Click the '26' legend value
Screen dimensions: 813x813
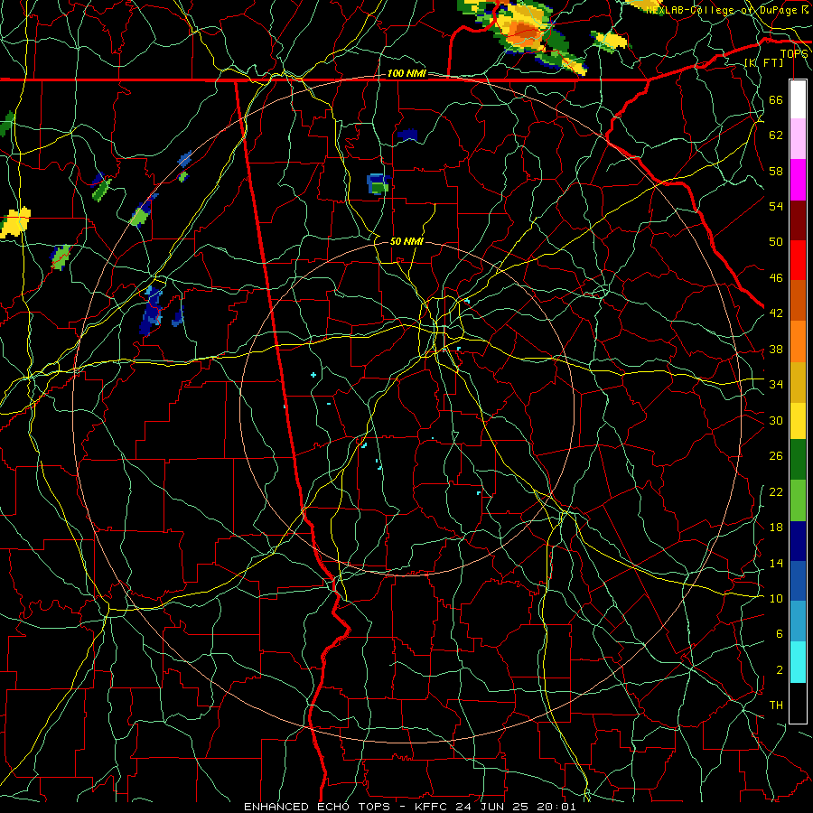776,456
